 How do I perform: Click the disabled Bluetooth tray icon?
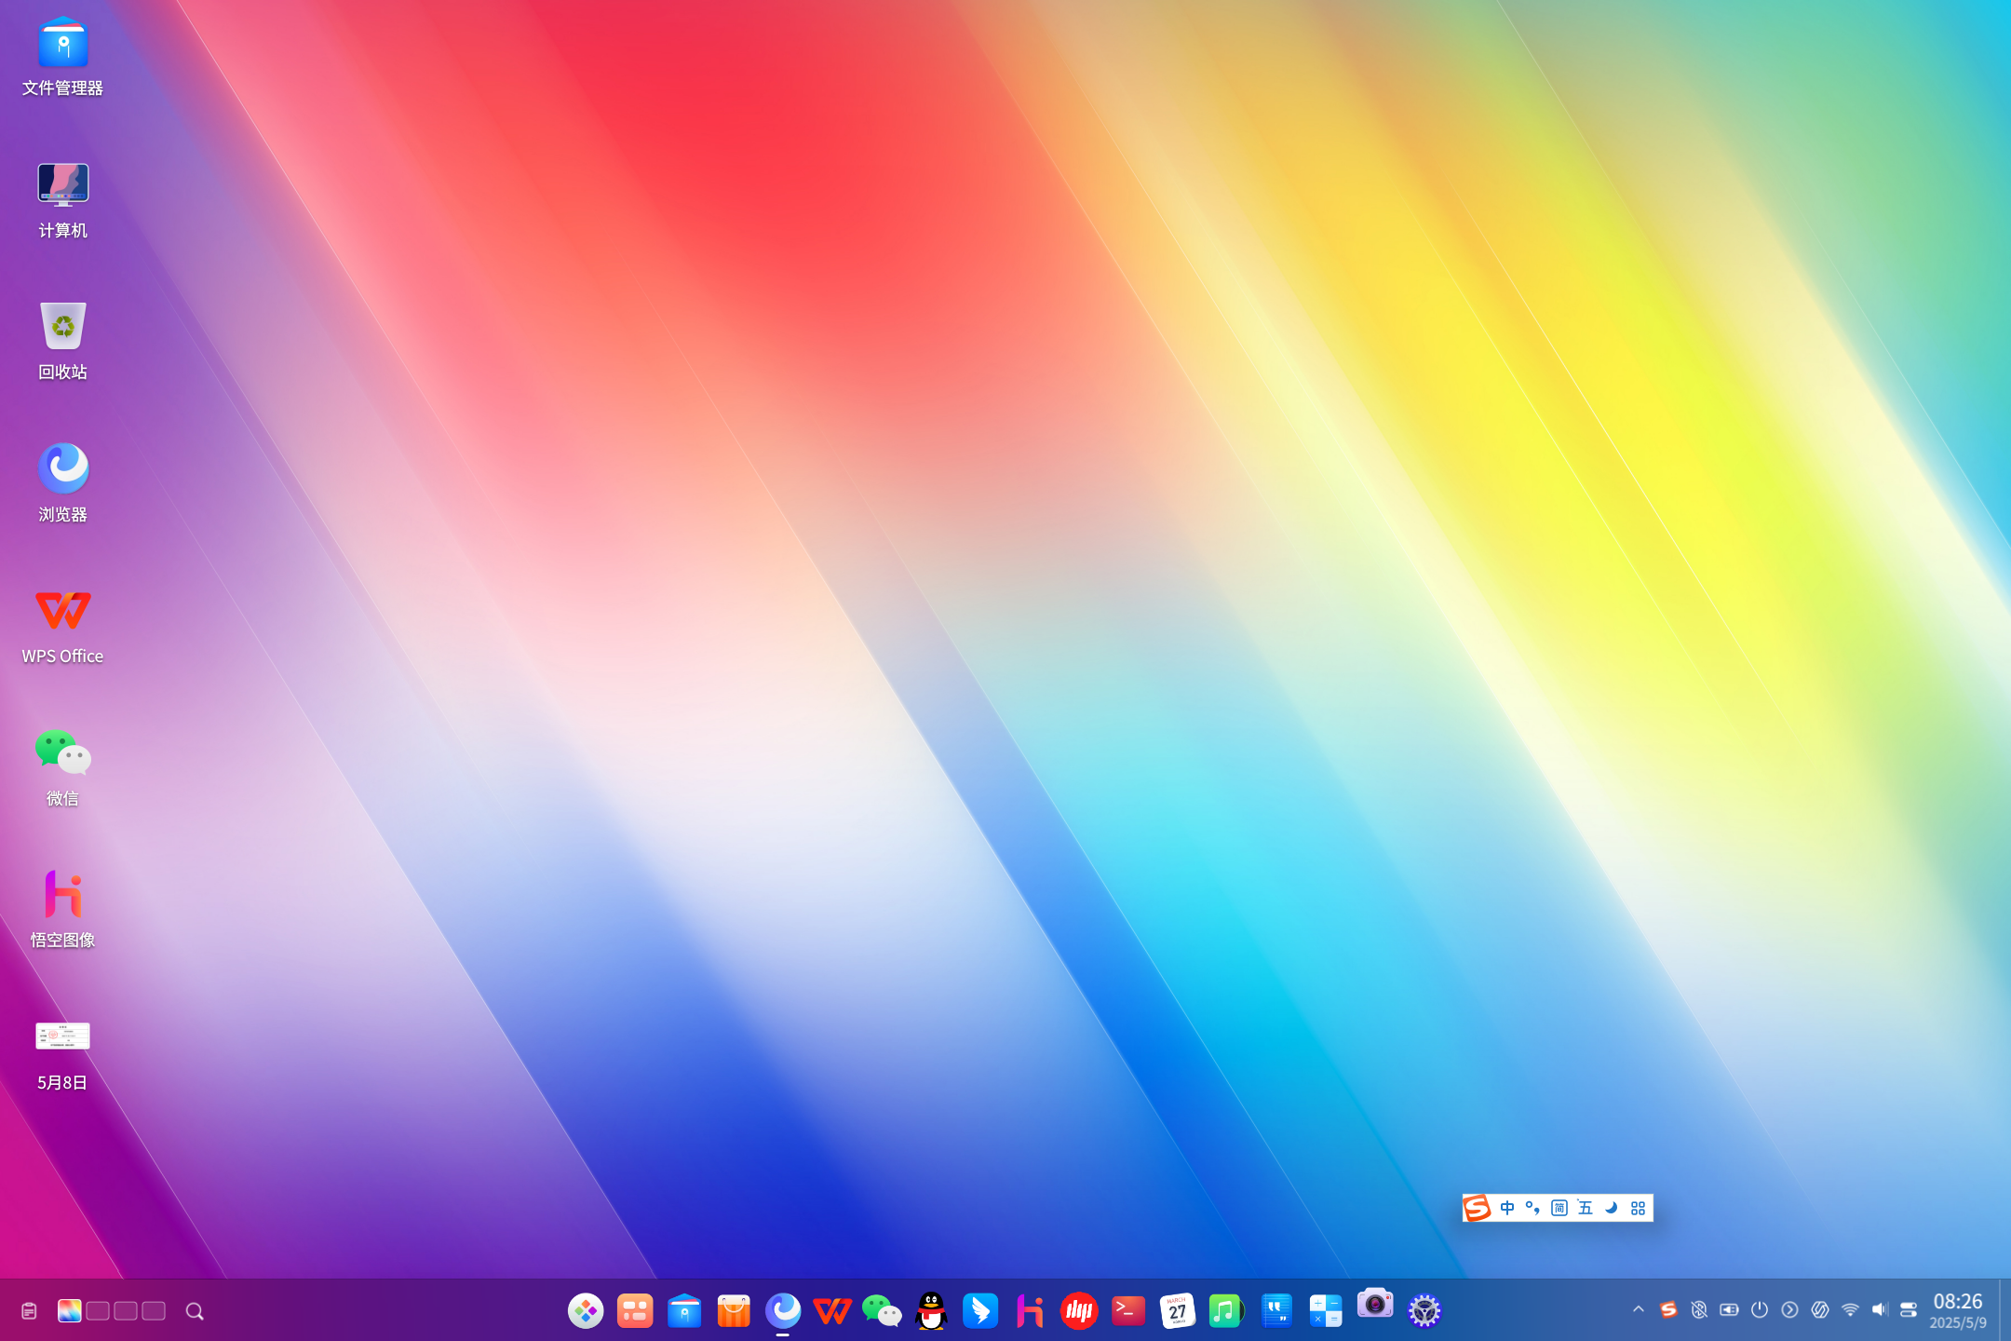click(x=1699, y=1309)
